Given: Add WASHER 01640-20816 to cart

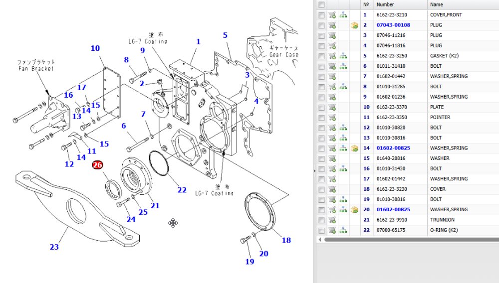Looking at the screenshot, I should click(332, 158).
